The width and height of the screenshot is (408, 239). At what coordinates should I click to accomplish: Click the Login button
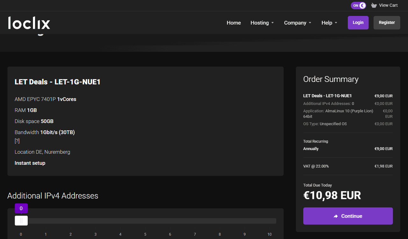click(x=358, y=23)
